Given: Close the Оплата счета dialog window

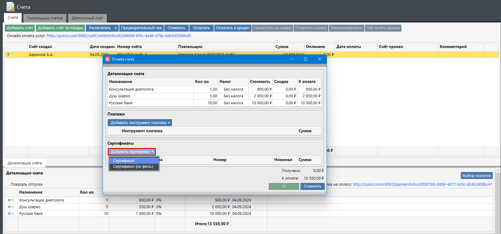Looking at the screenshot, I should point(319,59).
